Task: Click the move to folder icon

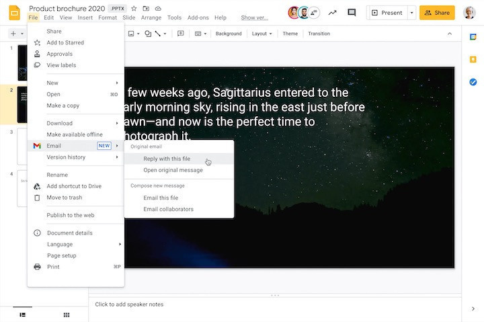Action: click(146, 9)
